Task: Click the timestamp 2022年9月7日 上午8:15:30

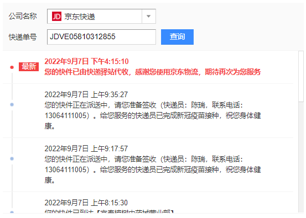Action: pos(86,203)
